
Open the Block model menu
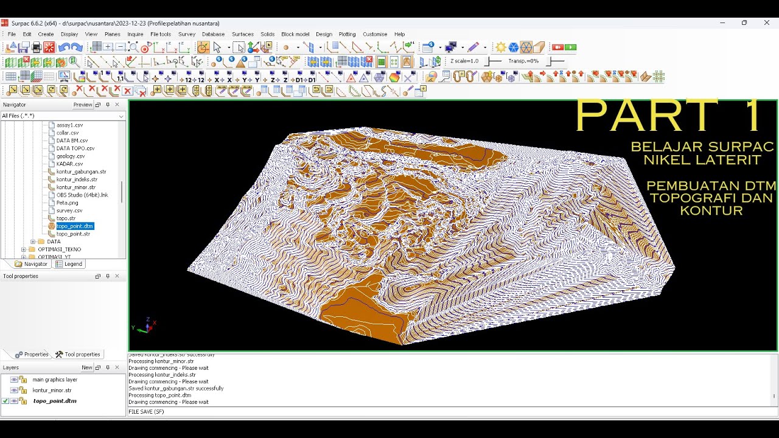coord(295,34)
